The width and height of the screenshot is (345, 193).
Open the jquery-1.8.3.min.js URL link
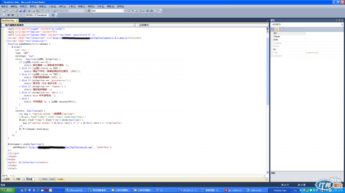coord(90,38)
